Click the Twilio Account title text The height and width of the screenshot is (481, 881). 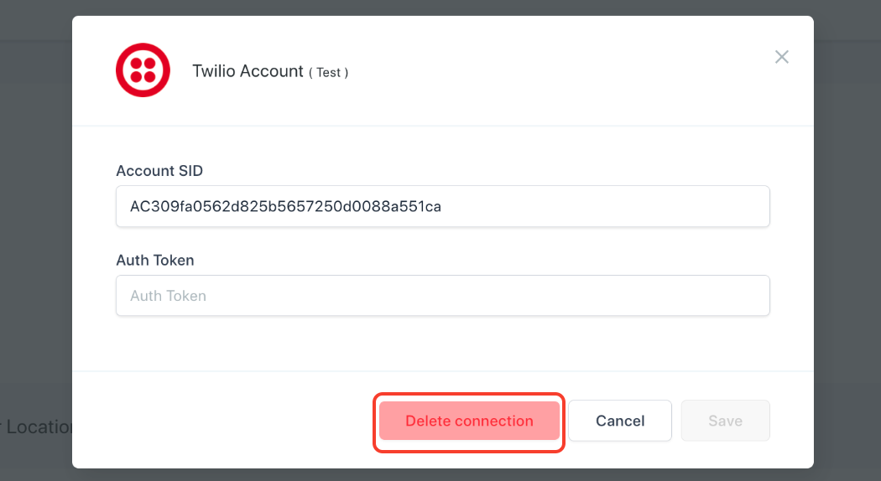248,71
